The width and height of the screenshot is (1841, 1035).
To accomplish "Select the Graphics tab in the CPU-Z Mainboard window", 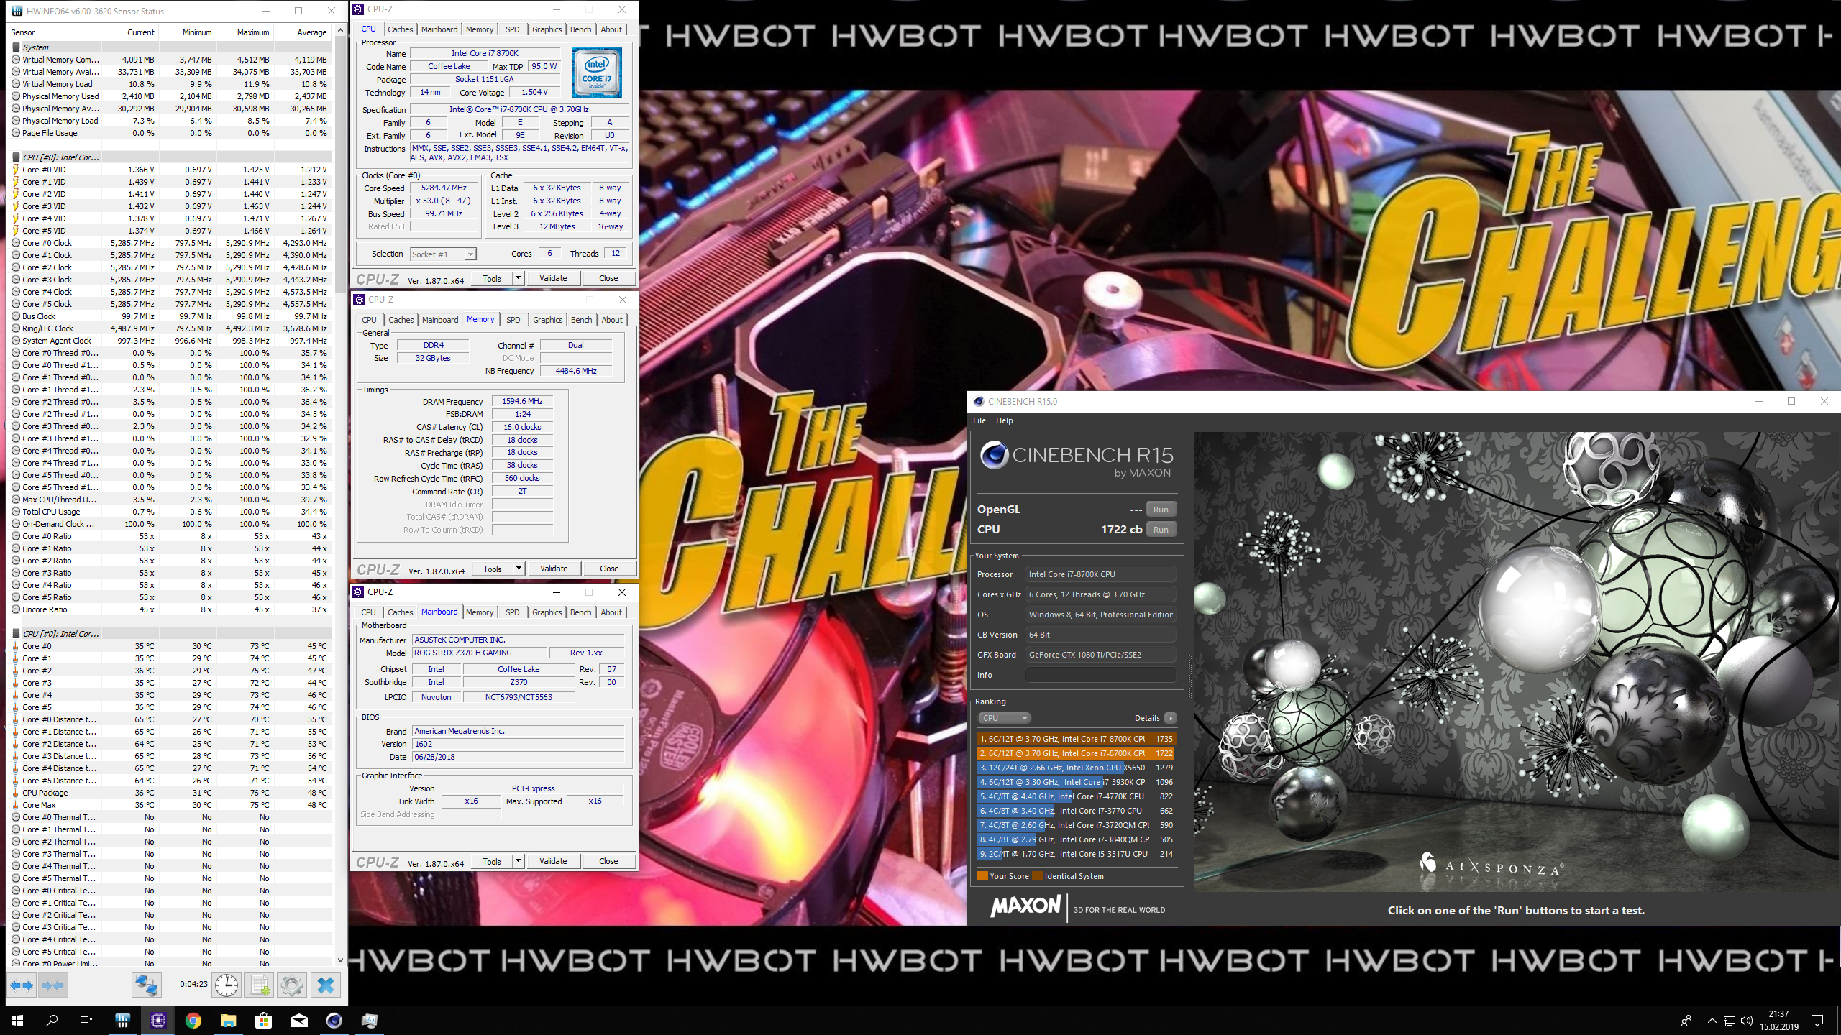I will (x=547, y=612).
